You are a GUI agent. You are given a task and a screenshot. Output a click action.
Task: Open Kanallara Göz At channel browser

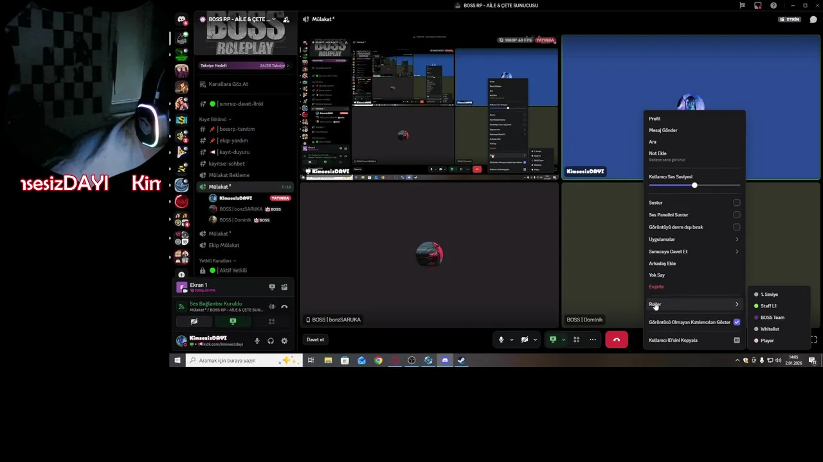244,84
